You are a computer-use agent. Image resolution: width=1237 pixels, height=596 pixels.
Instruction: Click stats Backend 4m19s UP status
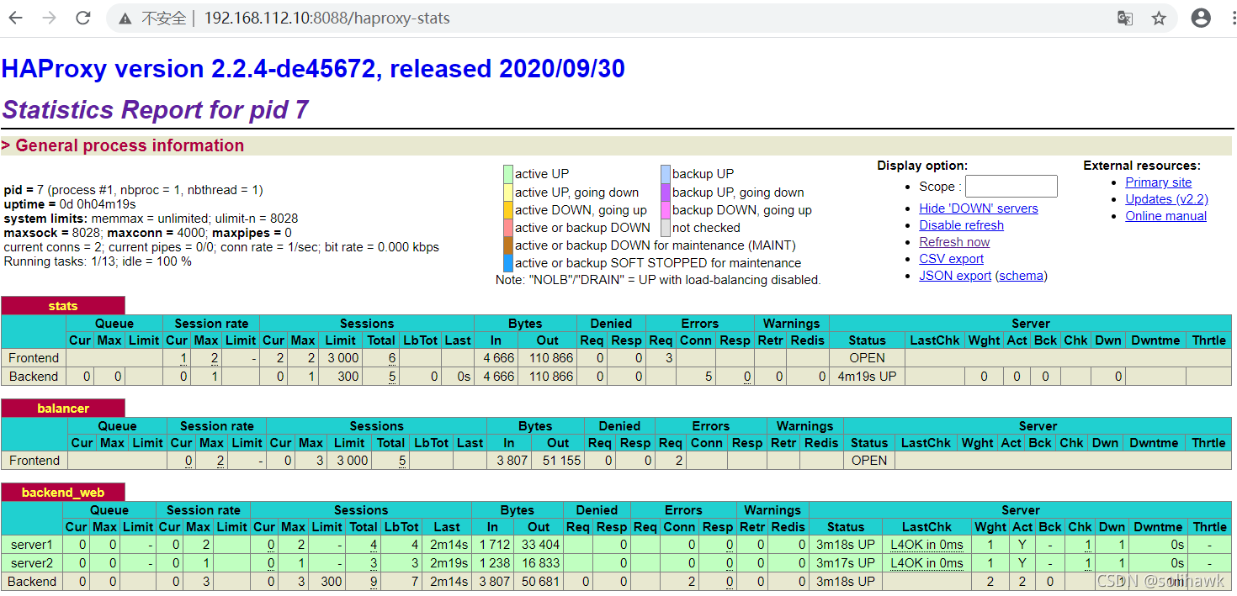pos(868,377)
